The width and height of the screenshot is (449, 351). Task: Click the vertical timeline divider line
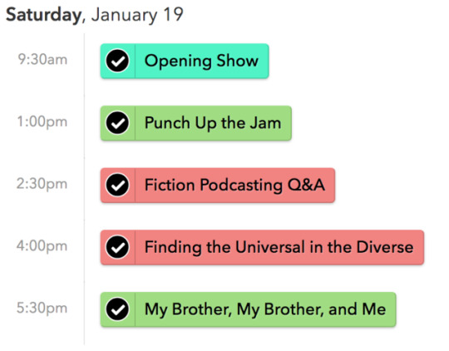84,189
